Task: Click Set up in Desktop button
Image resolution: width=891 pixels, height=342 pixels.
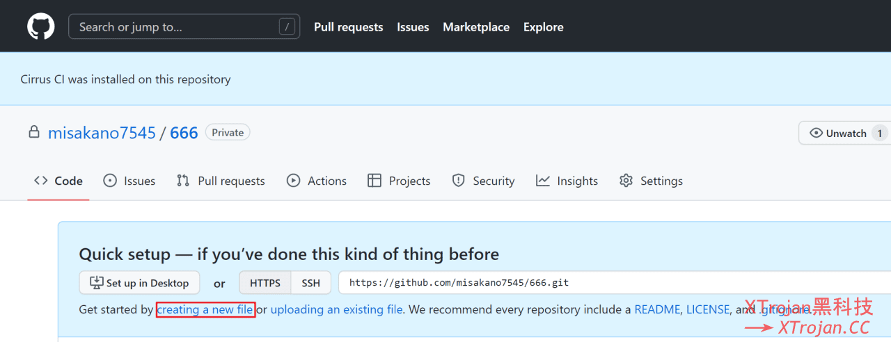Action: 139,283
